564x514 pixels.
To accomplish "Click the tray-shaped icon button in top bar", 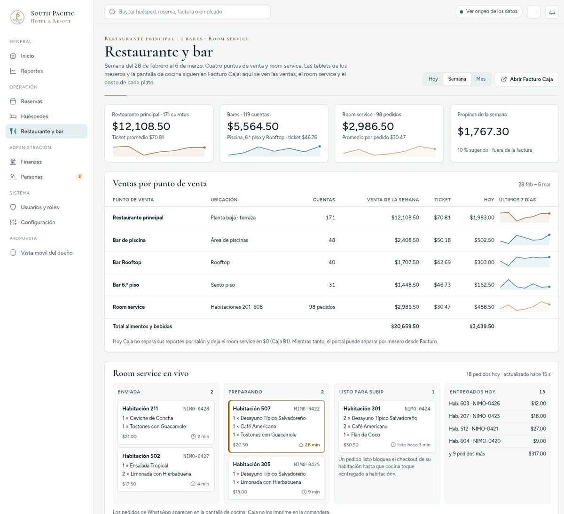I will coord(552,12).
